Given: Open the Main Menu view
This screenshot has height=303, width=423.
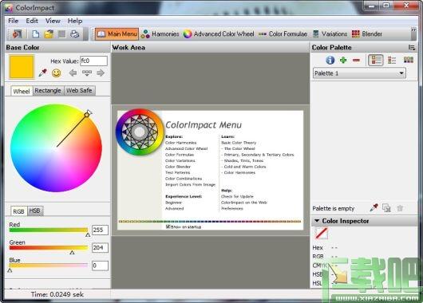Looking at the screenshot, I should click(x=117, y=34).
